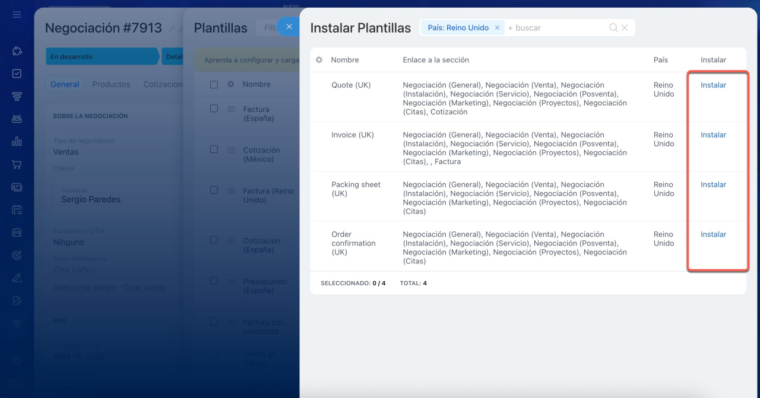This screenshot has height=398, width=760.
Task: Close the Instalar Plantillas side panel
Action: pos(289,27)
